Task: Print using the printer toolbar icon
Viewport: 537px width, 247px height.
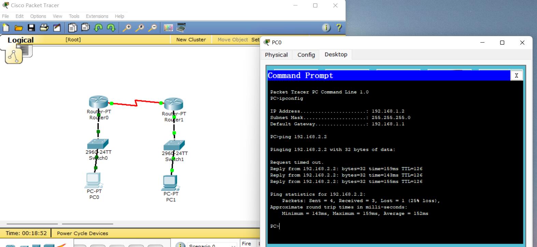Action: 44,28
